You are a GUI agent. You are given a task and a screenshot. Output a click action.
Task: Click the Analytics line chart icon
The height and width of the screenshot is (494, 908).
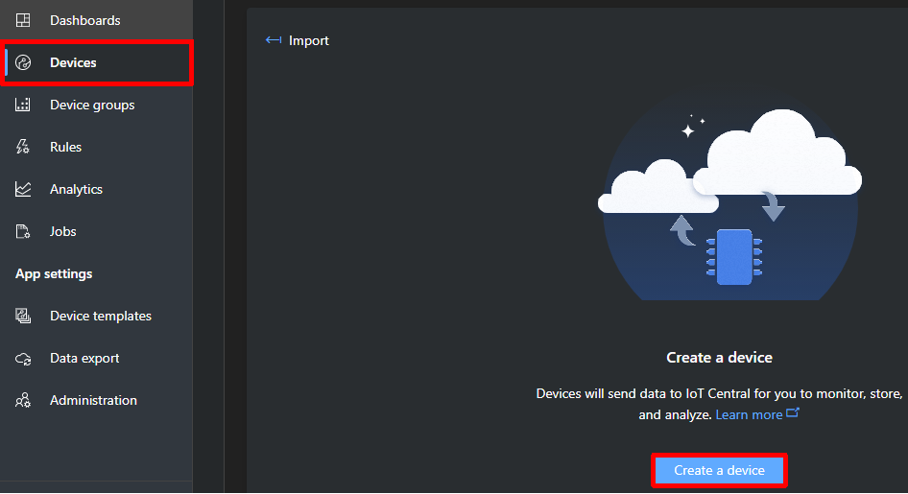(x=23, y=189)
